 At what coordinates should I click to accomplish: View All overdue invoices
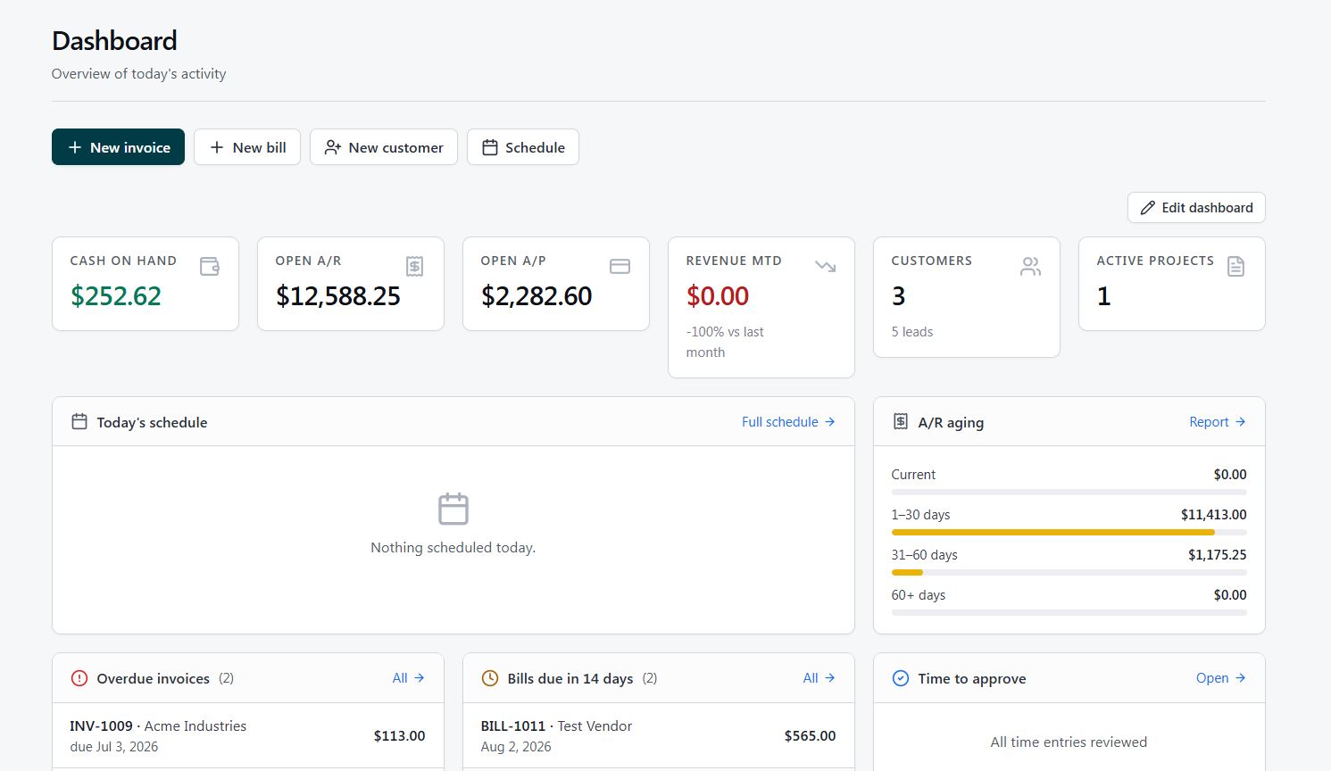click(408, 678)
